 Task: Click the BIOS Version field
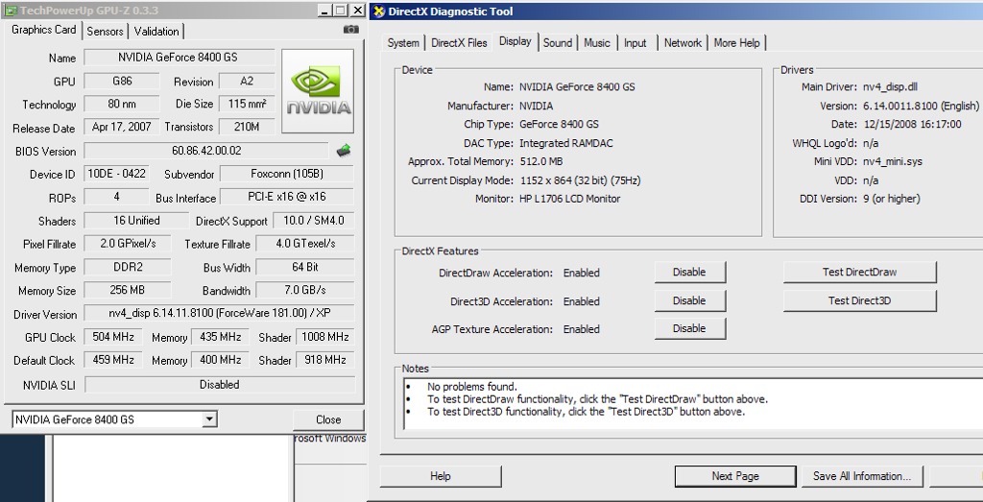click(x=207, y=151)
